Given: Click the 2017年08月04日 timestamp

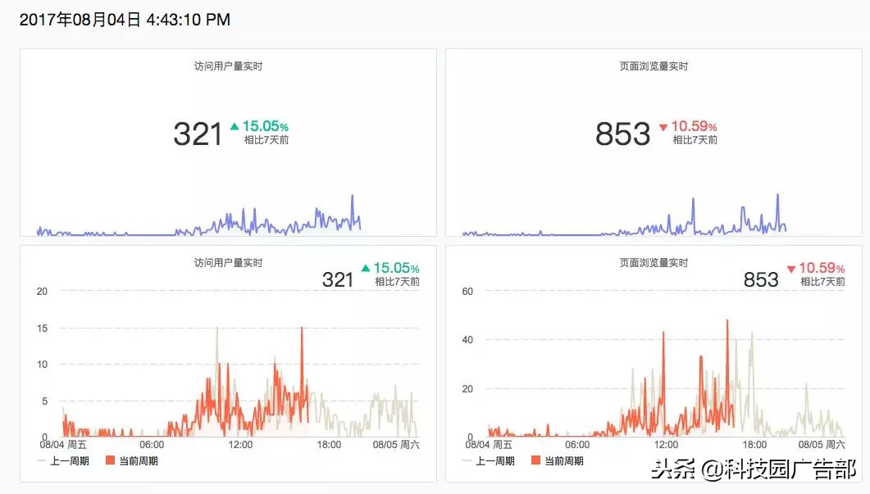Looking at the screenshot, I should pyautogui.click(x=76, y=18).
